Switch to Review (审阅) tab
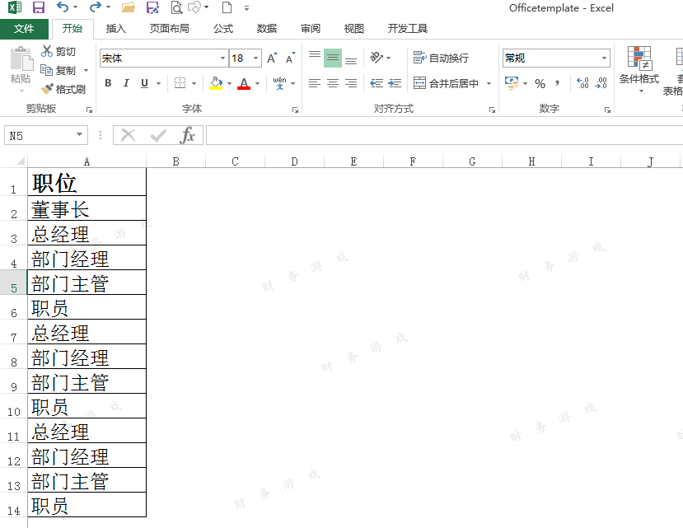The width and height of the screenshot is (683, 528). [x=310, y=29]
